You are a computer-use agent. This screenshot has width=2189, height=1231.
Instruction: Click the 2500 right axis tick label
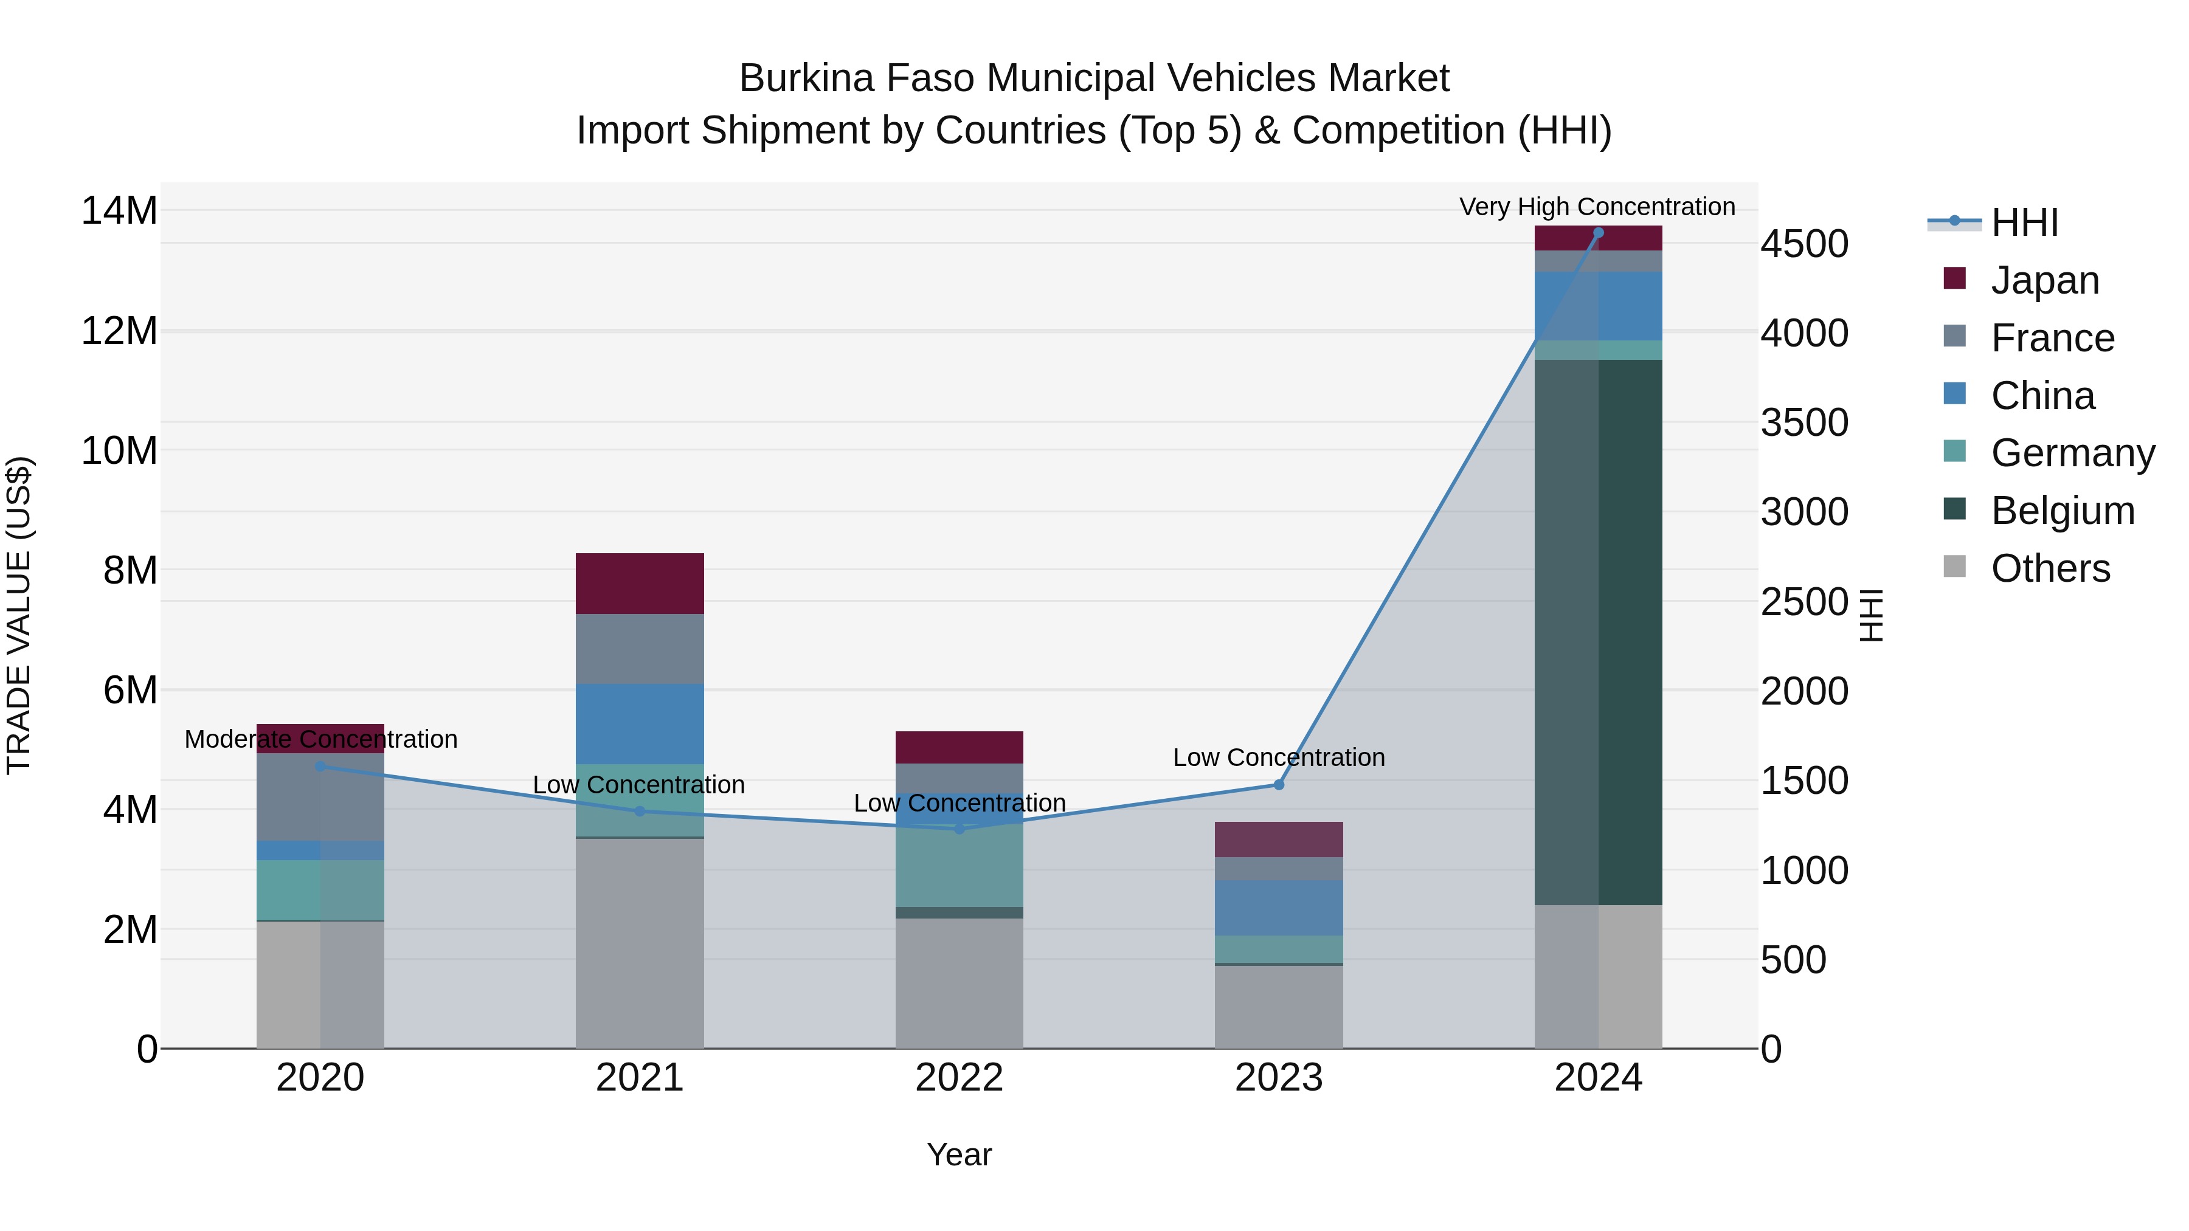1804,601
